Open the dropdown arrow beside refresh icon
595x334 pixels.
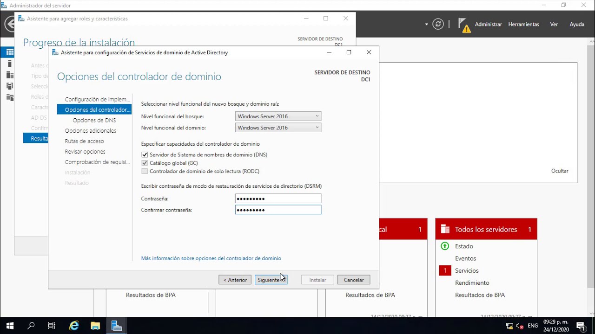[x=426, y=24]
